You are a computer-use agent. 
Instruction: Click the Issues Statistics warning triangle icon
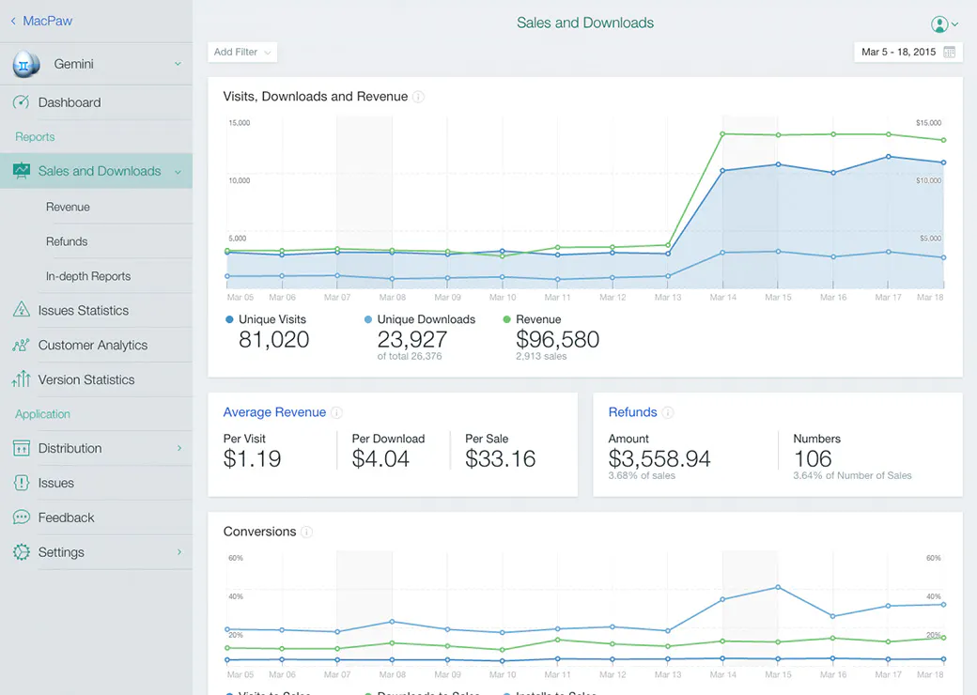coord(22,310)
